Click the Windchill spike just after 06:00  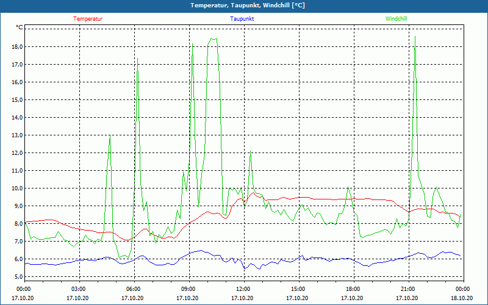pos(138,59)
